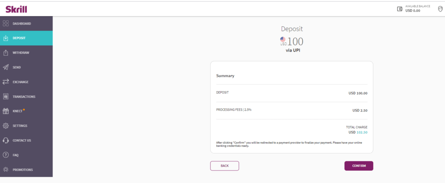The width and height of the screenshot is (445, 183).
Task: Open the FAQ question mark icon
Action: [6, 155]
